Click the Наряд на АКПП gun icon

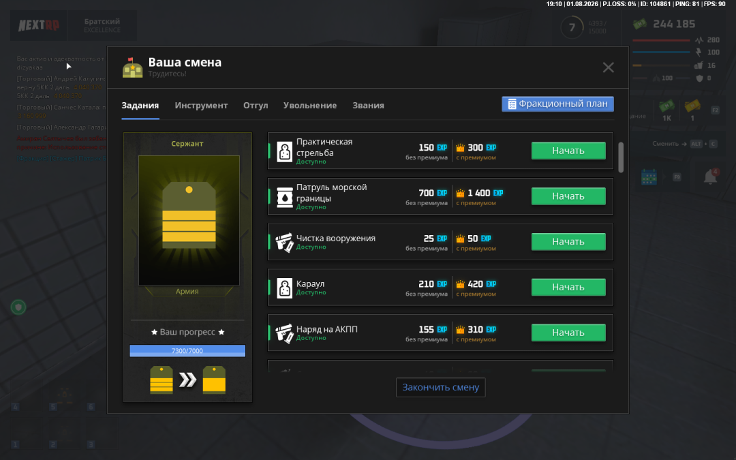[x=284, y=334]
